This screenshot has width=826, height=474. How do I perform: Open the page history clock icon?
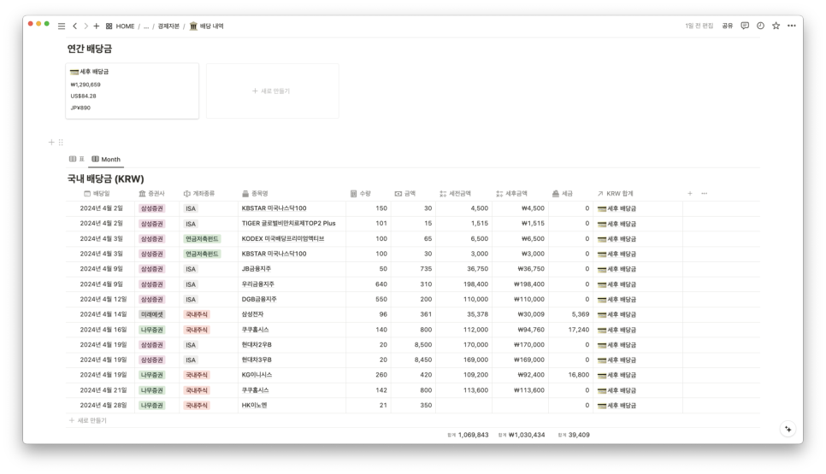click(761, 26)
